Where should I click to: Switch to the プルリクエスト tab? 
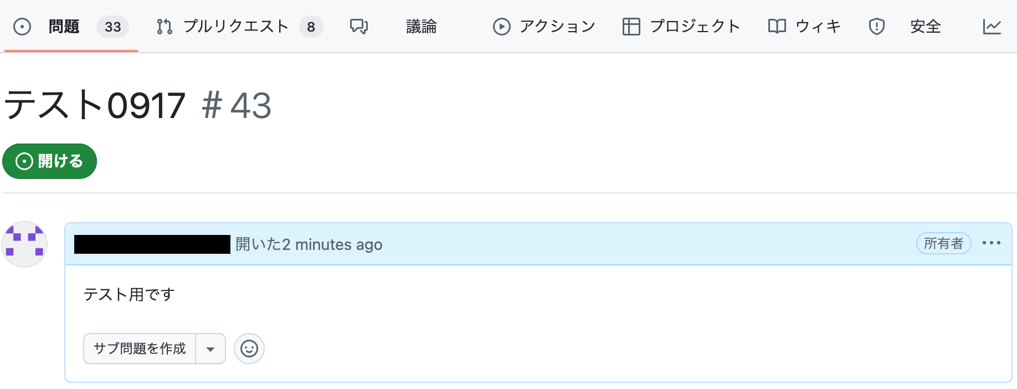click(x=236, y=27)
